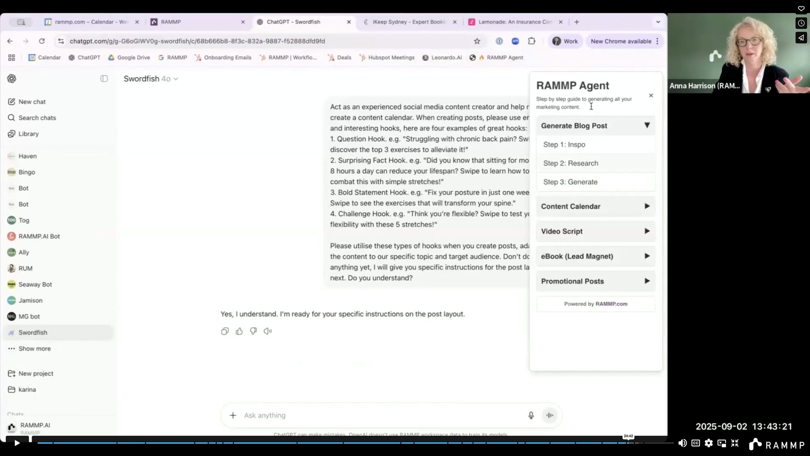Click the read aloud speaker icon
810x456 pixels.
tap(268, 331)
